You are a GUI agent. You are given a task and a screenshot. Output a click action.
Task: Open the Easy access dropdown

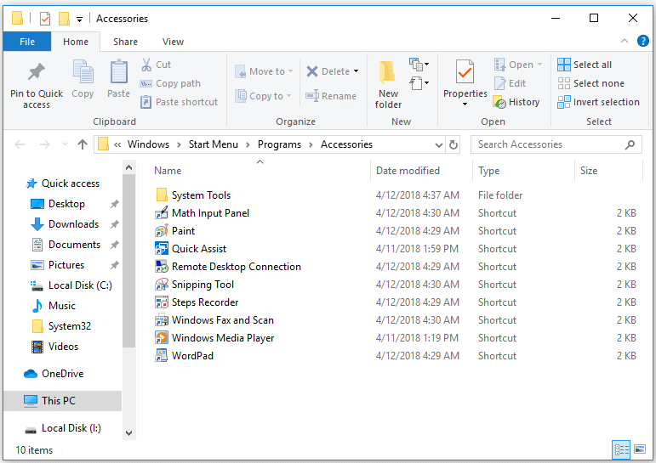point(419,83)
